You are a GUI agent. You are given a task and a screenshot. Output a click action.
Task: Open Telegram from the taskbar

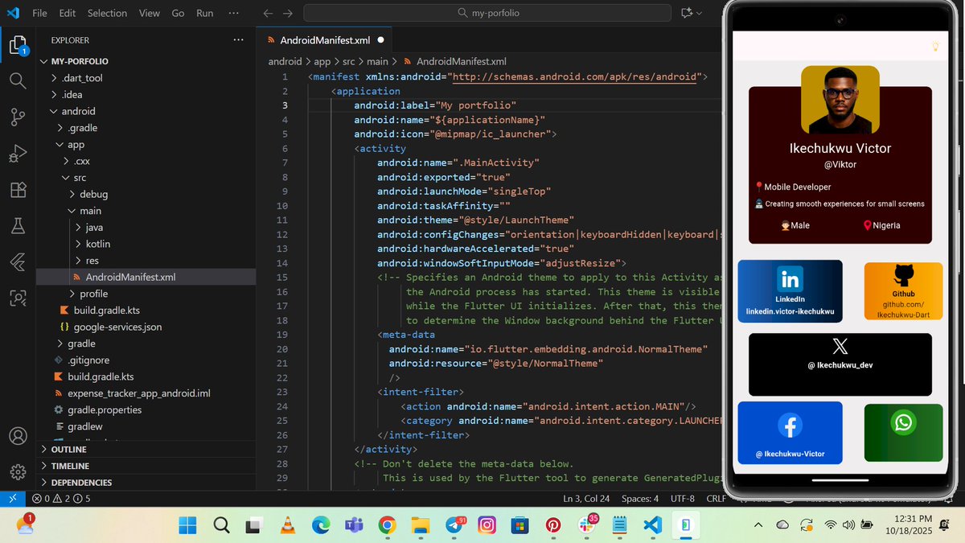click(454, 525)
